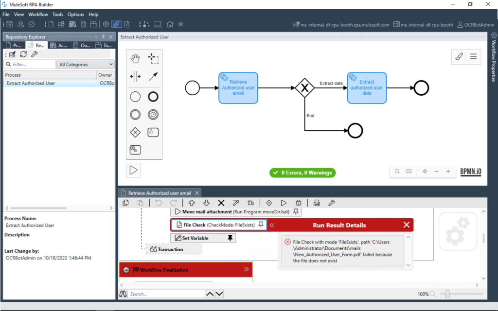Click the books Activity Library toolbar icon
The image size is (498, 311).
[72, 24]
